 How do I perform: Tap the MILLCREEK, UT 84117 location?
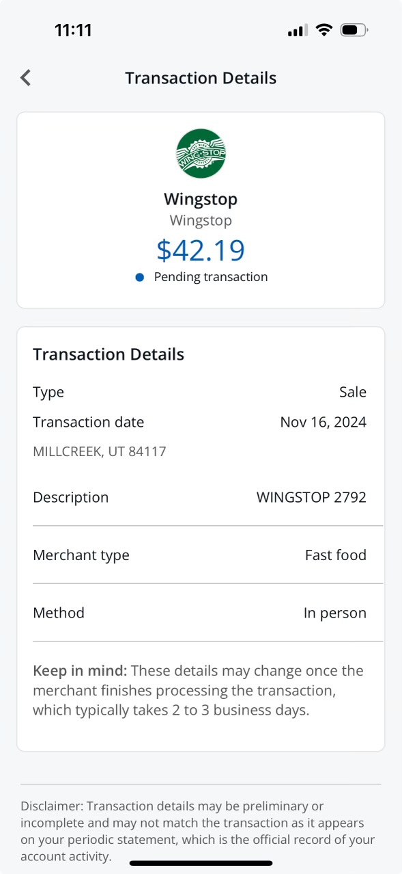pos(100,451)
